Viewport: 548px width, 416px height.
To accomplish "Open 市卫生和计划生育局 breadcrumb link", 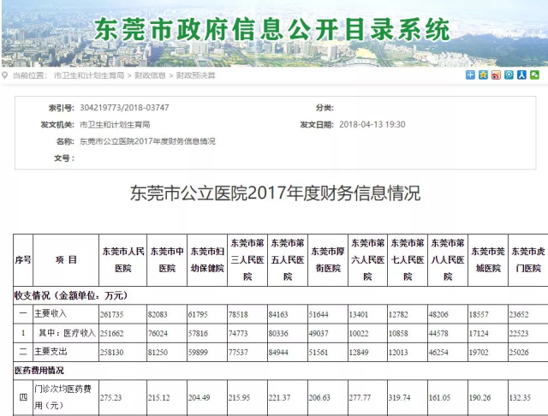I will click(x=89, y=75).
